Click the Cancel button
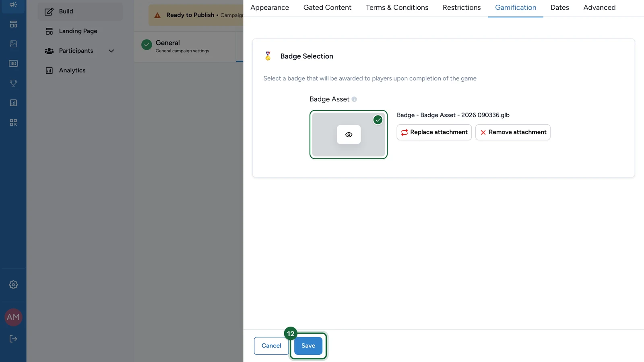The image size is (644, 362). (x=271, y=346)
